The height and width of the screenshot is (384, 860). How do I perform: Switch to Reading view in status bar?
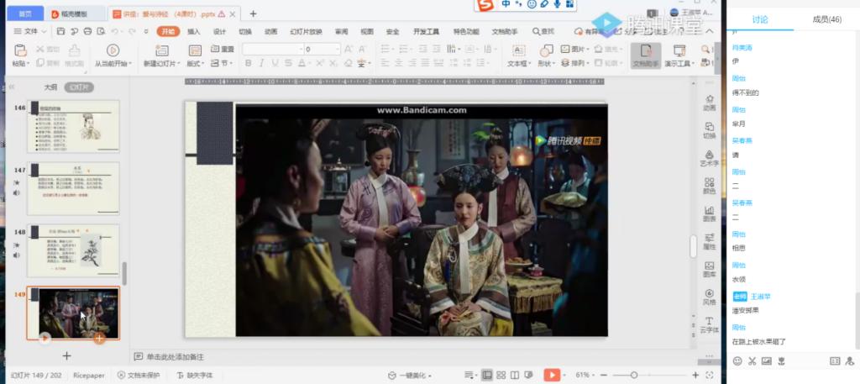[x=515, y=376]
